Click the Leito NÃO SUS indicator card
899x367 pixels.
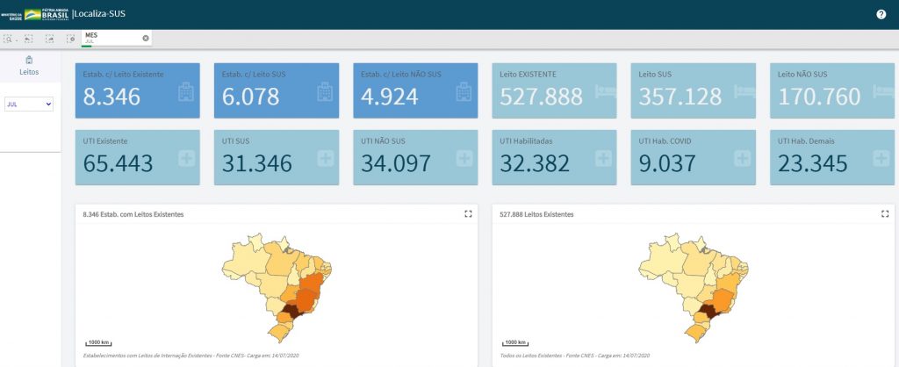click(831, 90)
